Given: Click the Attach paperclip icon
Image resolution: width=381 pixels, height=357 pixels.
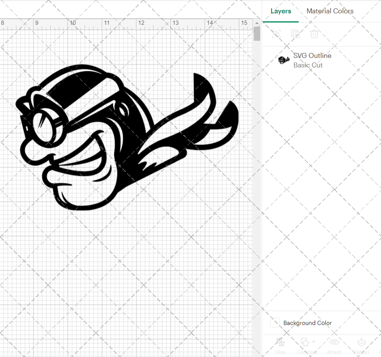Looking at the screenshot, I should (335, 342).
